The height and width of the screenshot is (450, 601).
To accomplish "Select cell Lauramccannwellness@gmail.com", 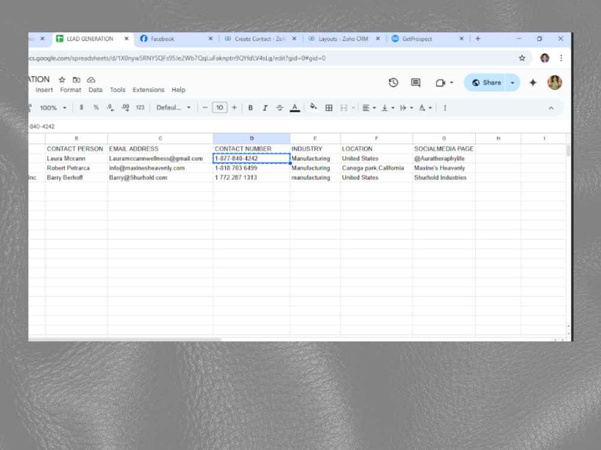I will 160,158.
